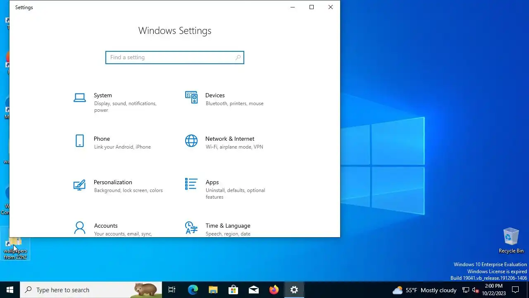Open the weather widget showing 55°F

(x=424, y=290)
